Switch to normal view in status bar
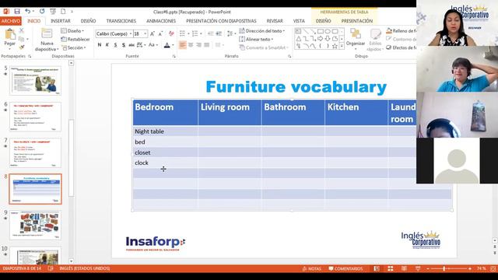 point(377,268)
